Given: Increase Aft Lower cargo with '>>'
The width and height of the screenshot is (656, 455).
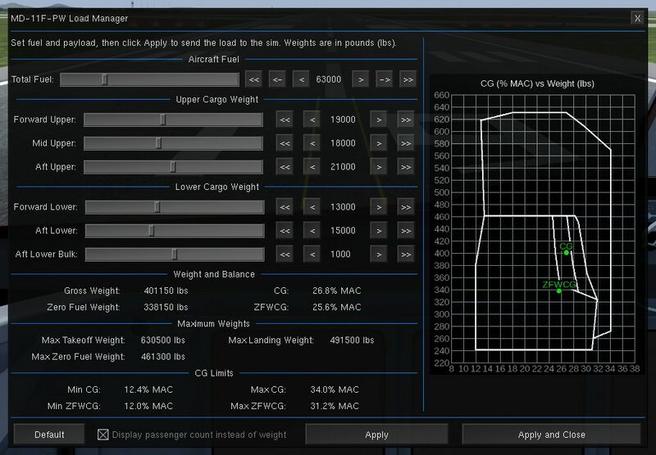Looking at the screenshot, I should click(406, 231).
